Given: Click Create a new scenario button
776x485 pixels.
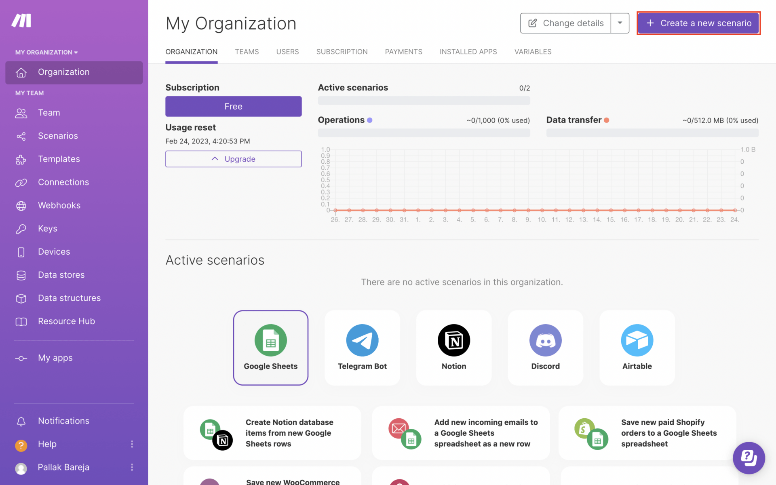Looking at the screenshot, I should coord(698,23).
